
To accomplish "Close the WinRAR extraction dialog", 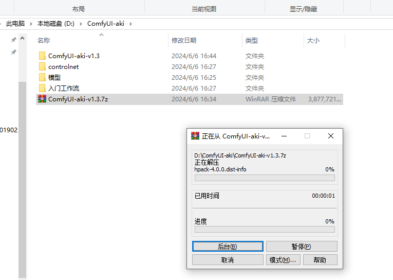I will 331,136.
